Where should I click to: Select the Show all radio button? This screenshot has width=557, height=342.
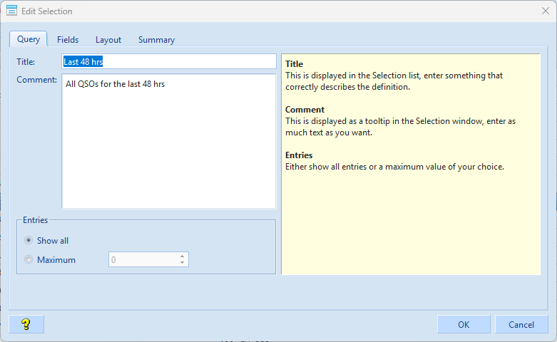click(29, 241)
